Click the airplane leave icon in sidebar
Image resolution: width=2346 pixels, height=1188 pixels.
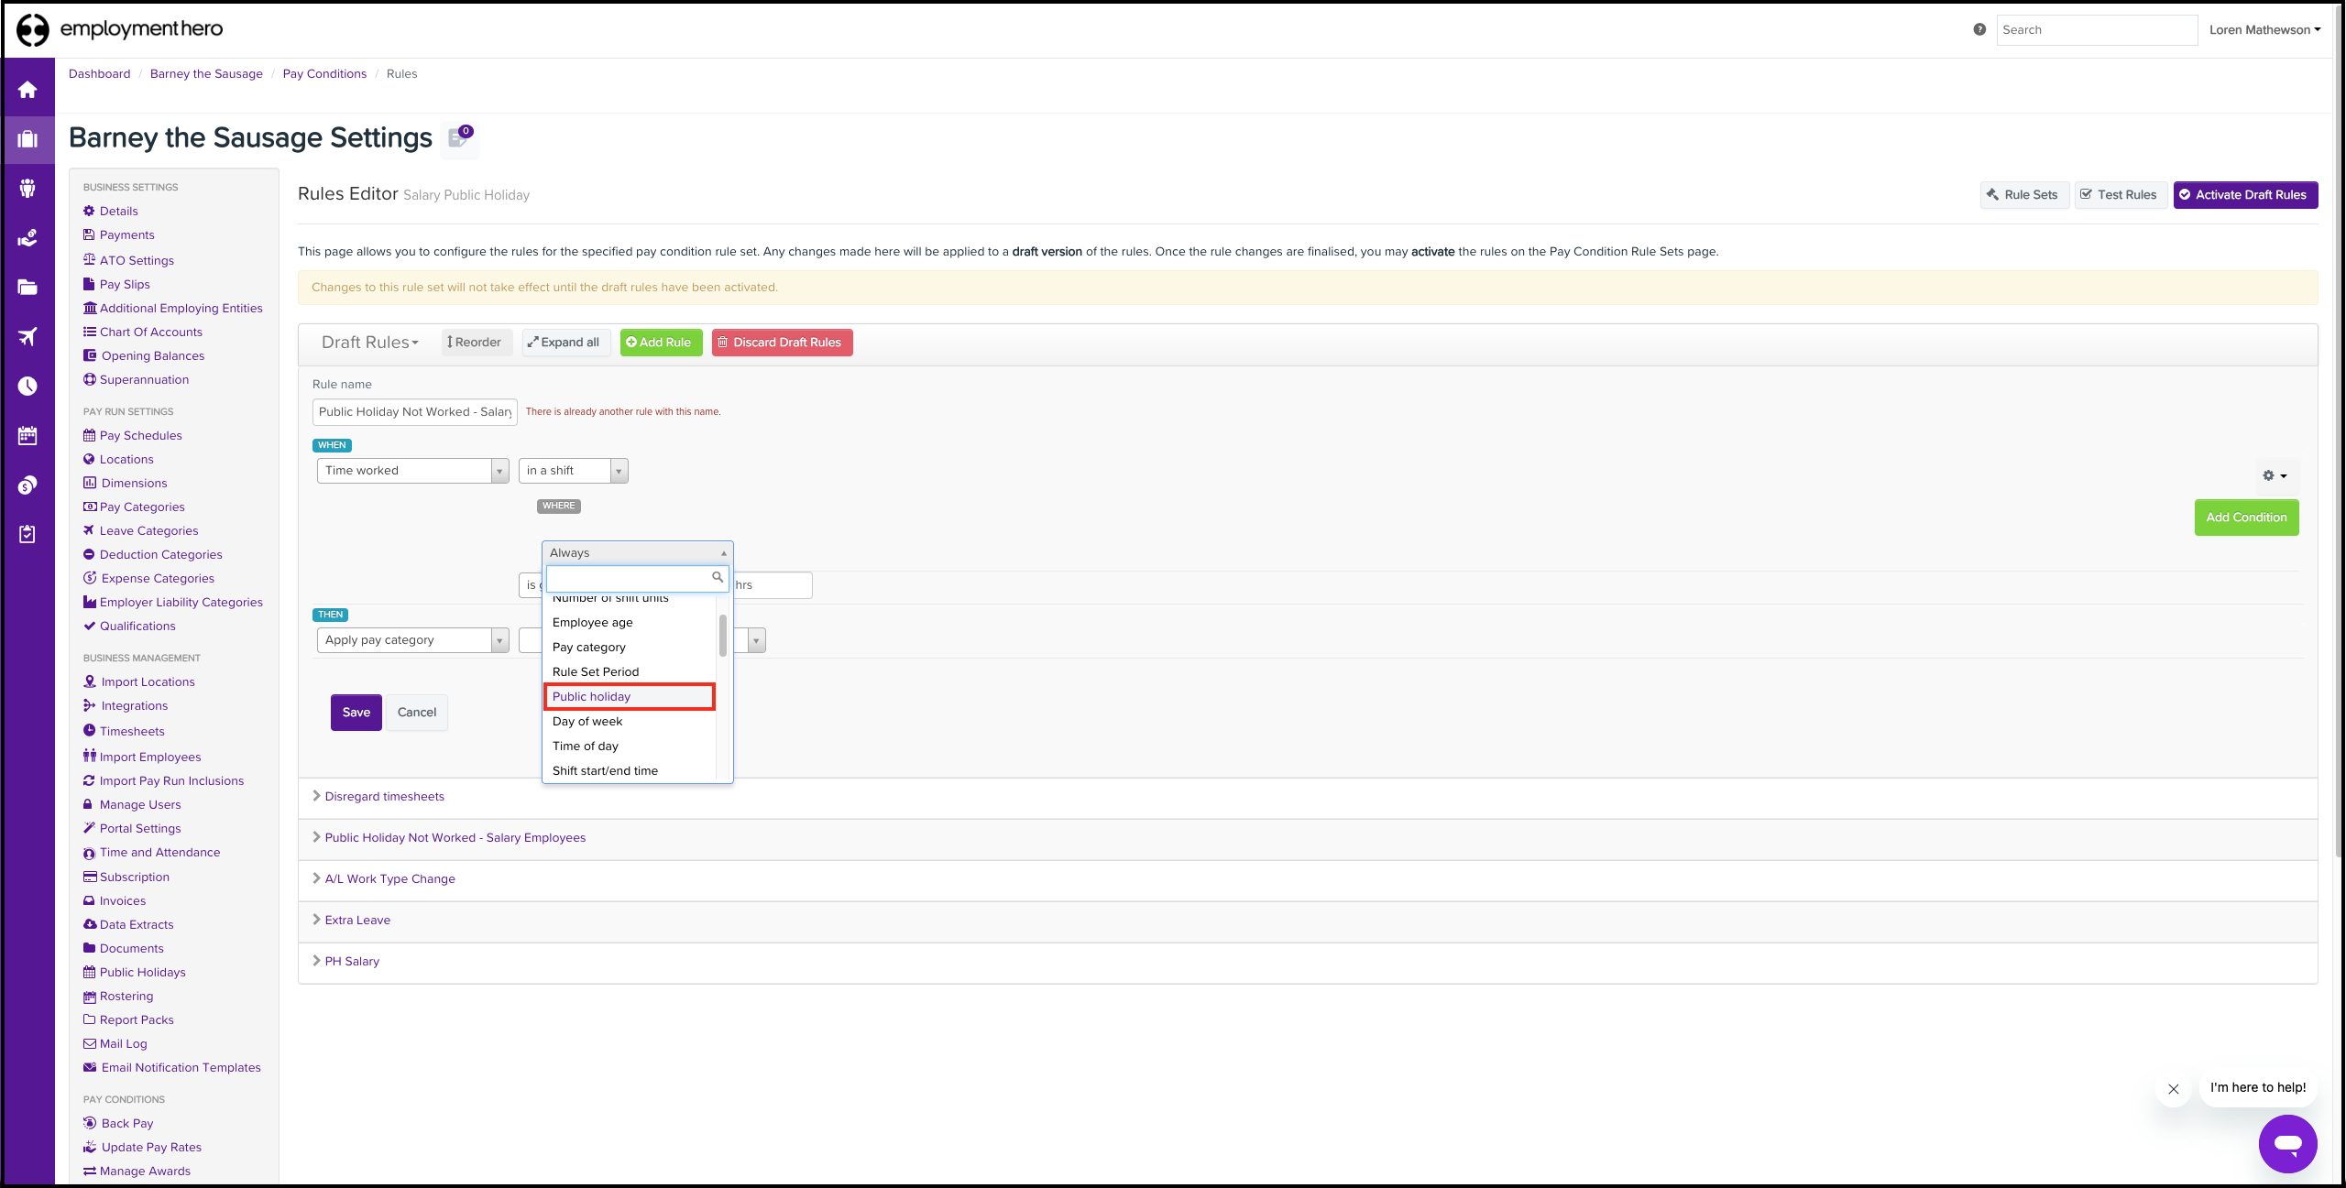pos(27,336)
